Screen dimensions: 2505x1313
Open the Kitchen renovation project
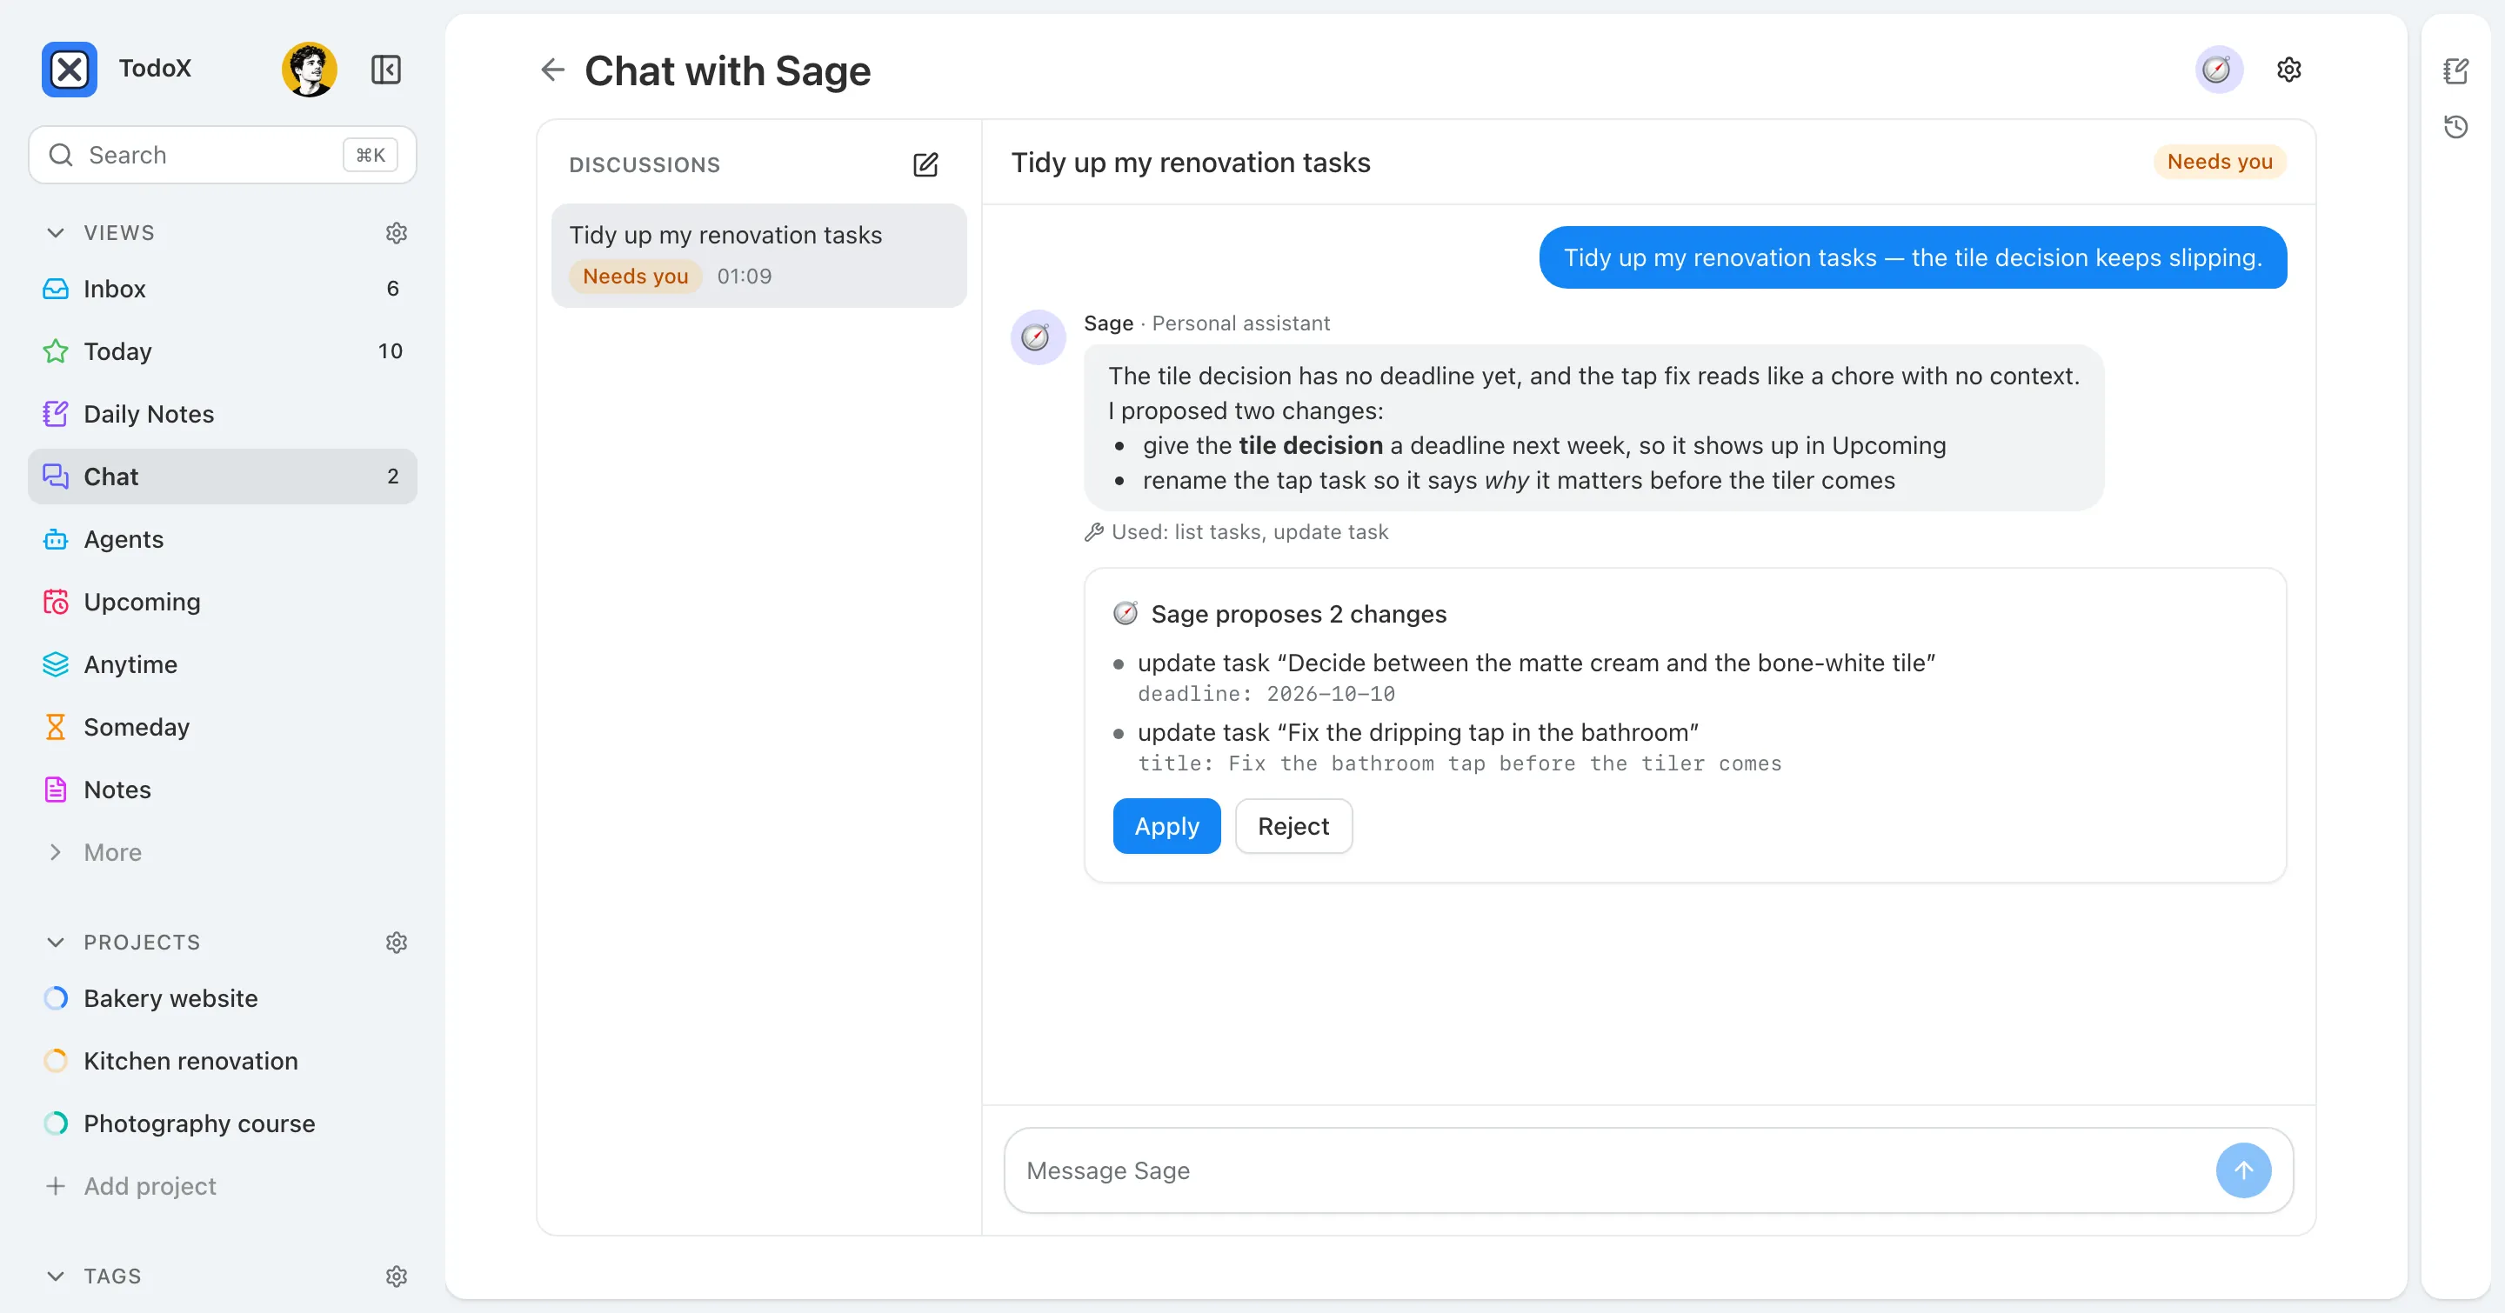[223, 1062]
